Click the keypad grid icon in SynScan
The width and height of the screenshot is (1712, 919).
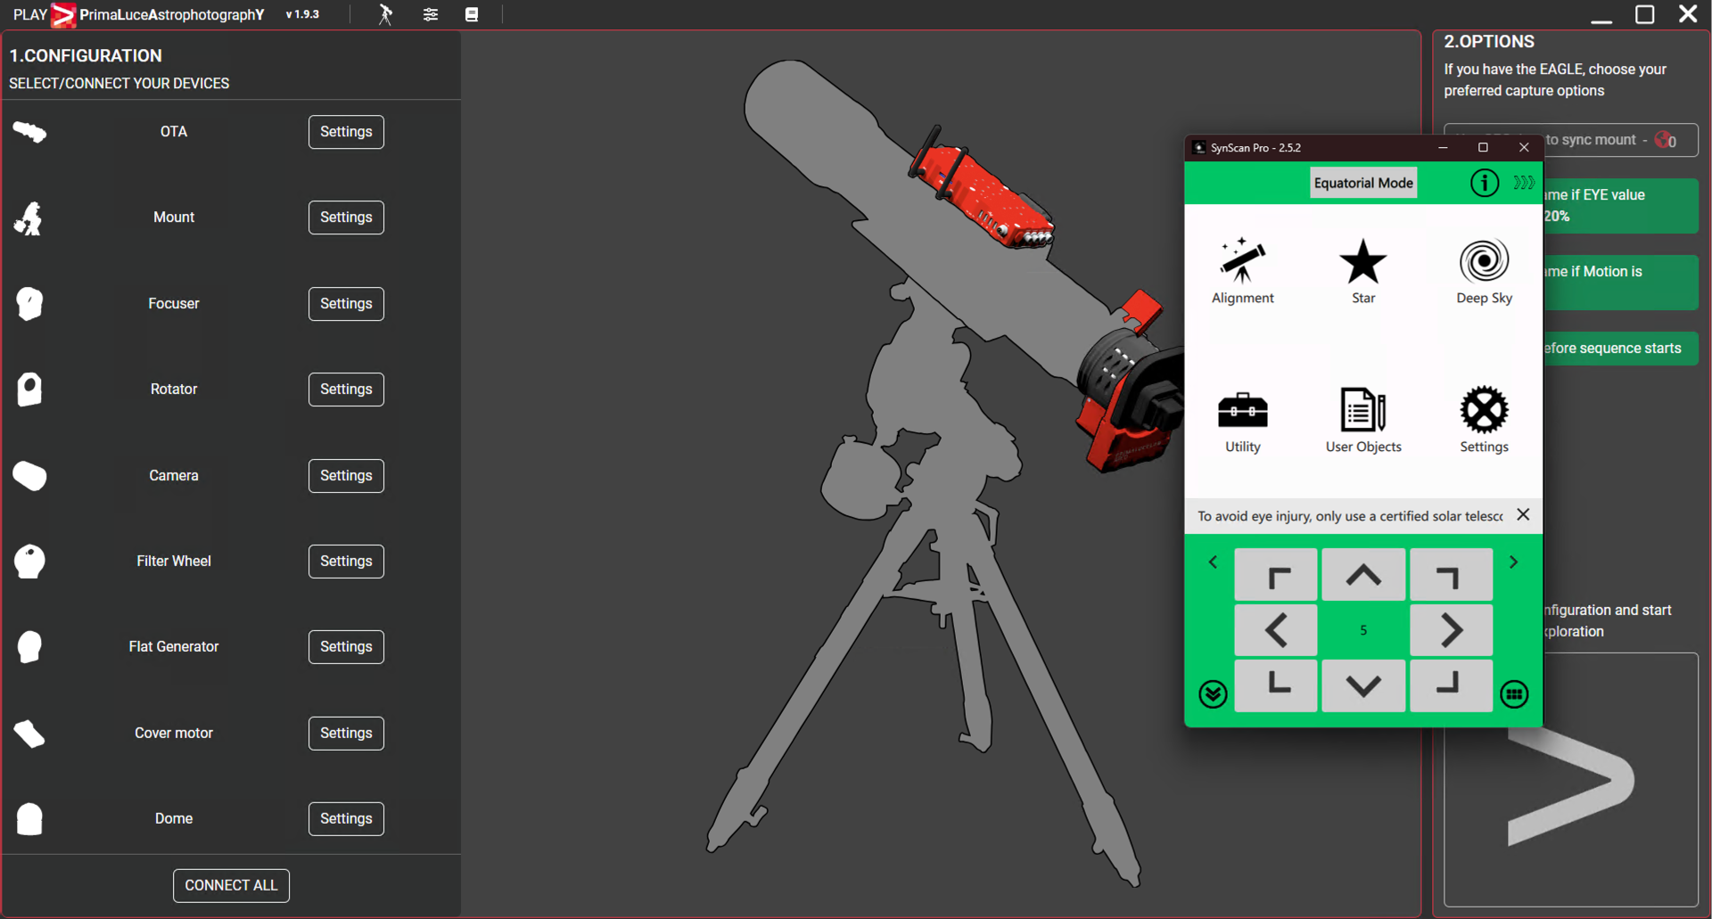[1514, 694]
